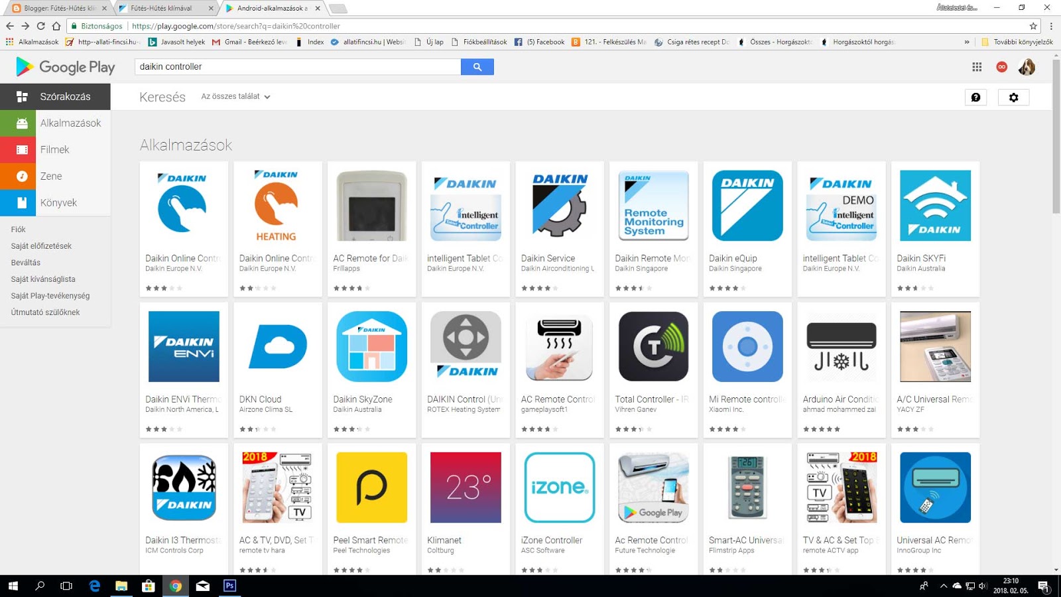The width and height of the screenshot is (1061, 597).
Task: Open DAIKIN Control ROTEX app icon
Action: coord(466,346)
